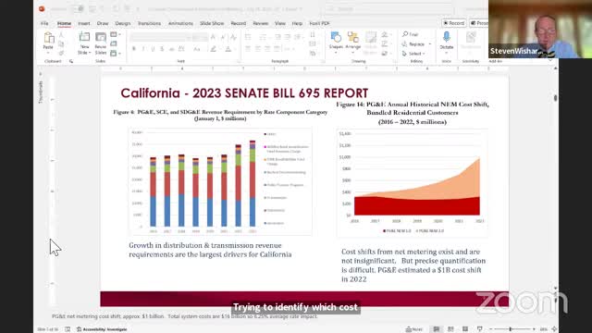Click the vertical scrollbar thumb at right
The width and height of the screenshot is (592, 333).
[555, 98]
